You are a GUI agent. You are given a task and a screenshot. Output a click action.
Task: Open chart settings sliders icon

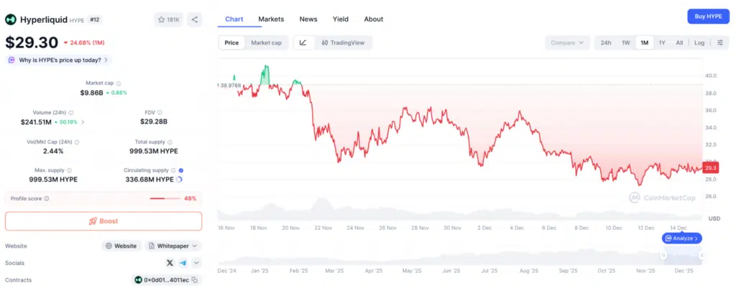click(x=720, y=43)
